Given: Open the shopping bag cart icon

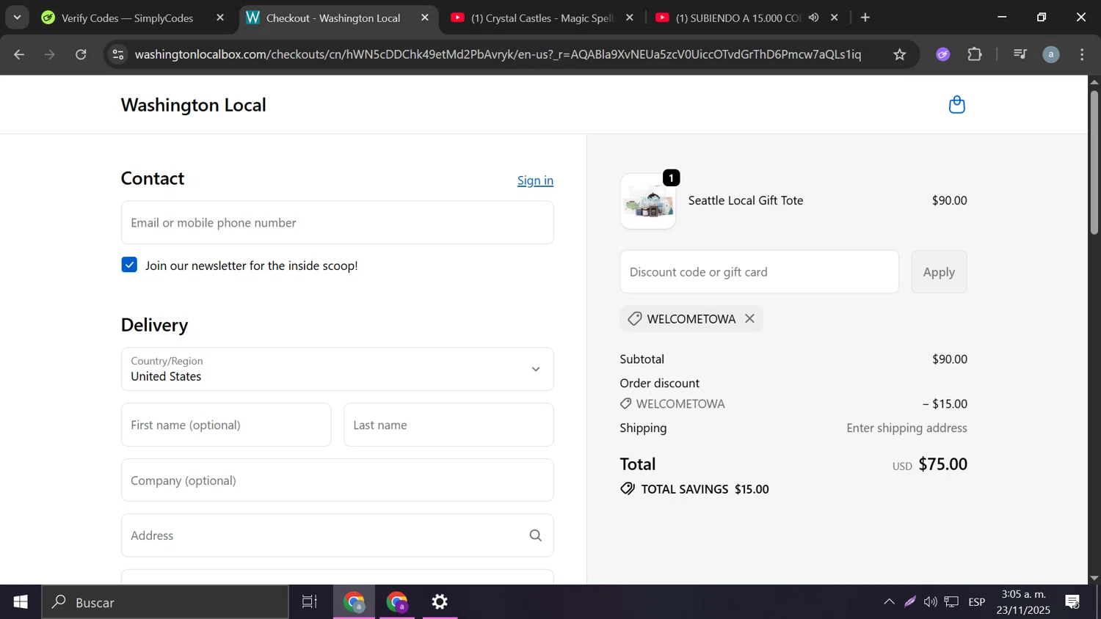Looking at the screenshot, I should 956,105.
